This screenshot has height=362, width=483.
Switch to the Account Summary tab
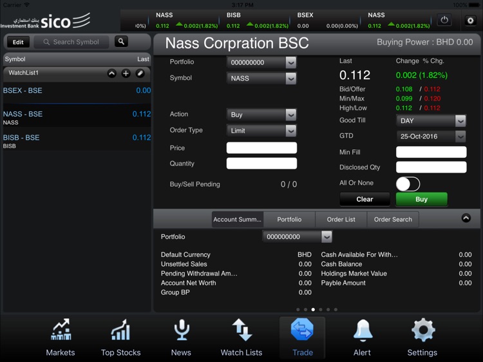point(238,220)
